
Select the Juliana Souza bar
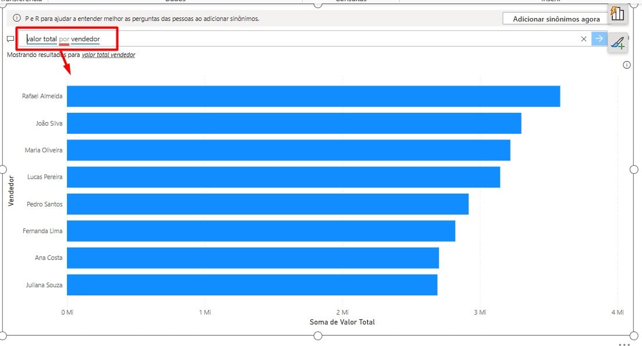click(252, 285)
